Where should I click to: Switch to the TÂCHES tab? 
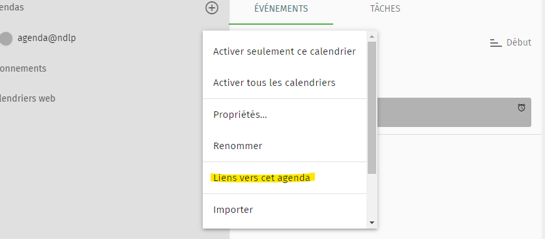click(x=385, y=8)
